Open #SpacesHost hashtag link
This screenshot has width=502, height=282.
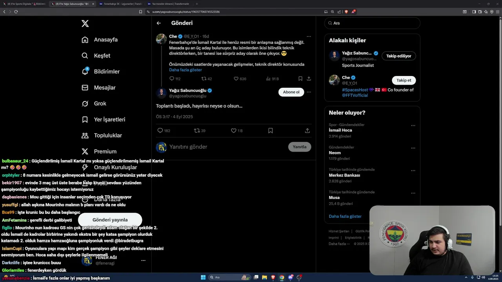point(355,90)
